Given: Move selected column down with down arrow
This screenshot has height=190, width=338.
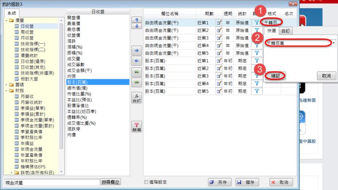Looking at the screenshot, I should pyautogui.click(x=137, y=26).
